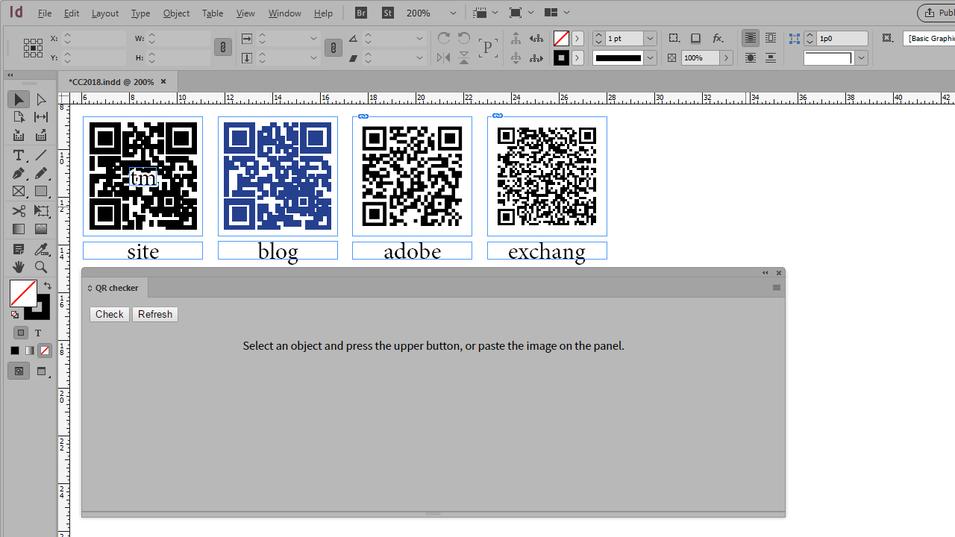The image size is (955, 537).
Task: Select the Rectangle Frame tool
Action: [19, 192]
